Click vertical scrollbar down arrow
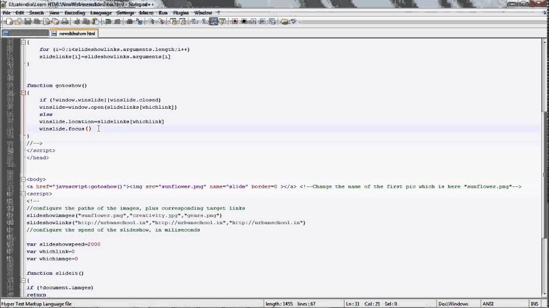549x308 pixels. click(546, 294)
